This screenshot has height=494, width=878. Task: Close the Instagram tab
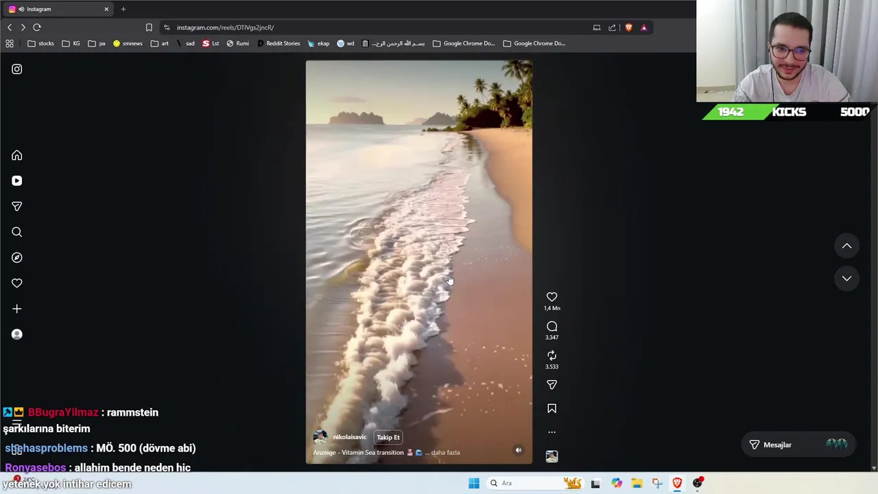point(106,9)
